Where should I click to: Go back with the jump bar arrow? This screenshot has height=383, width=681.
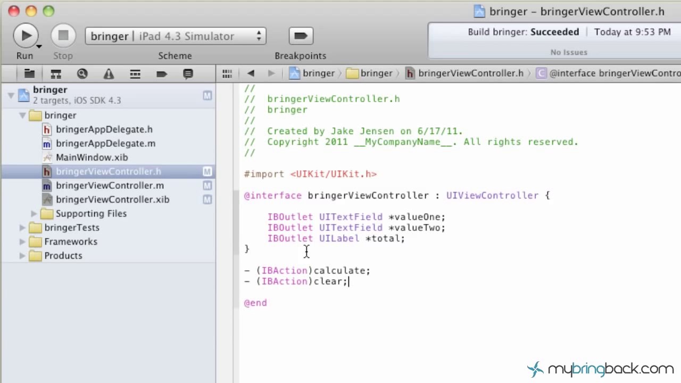(251, 73)
